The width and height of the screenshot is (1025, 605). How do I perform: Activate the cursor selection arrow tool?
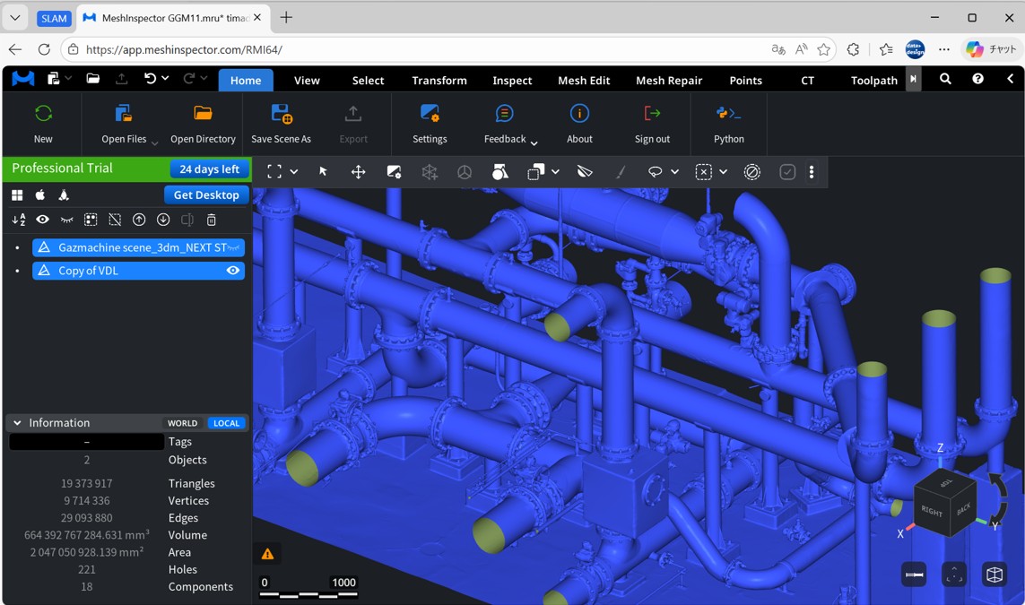pos(322,171)
